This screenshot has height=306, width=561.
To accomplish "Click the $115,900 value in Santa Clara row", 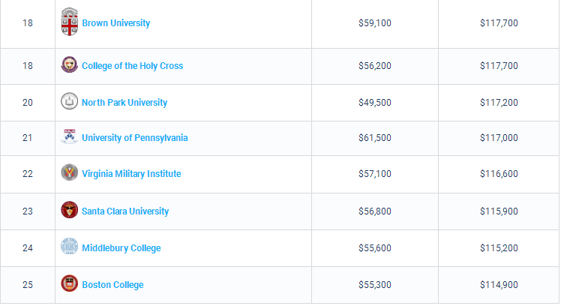I will [x=499, y=211].
